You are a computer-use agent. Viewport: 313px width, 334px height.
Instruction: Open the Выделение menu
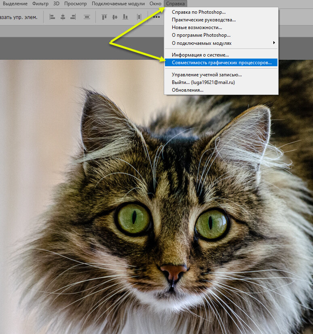(x=15, y=4)
